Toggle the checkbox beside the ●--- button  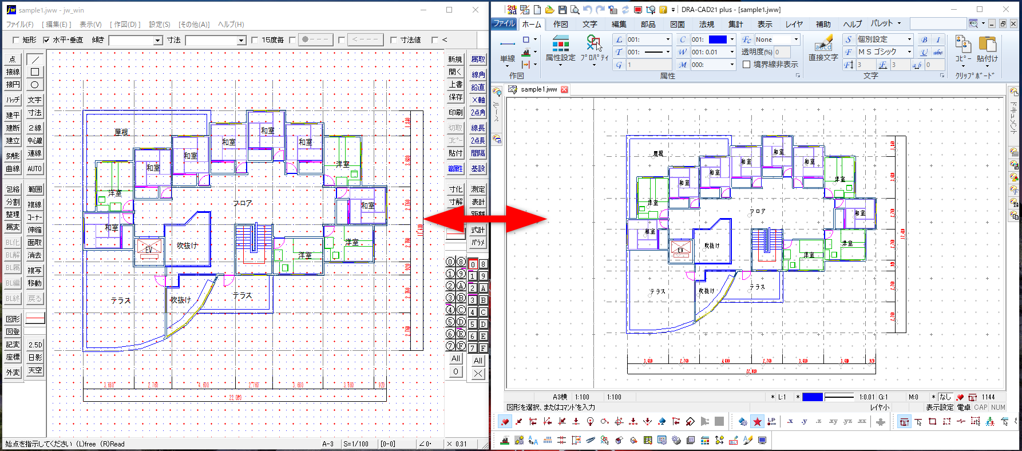292,40
